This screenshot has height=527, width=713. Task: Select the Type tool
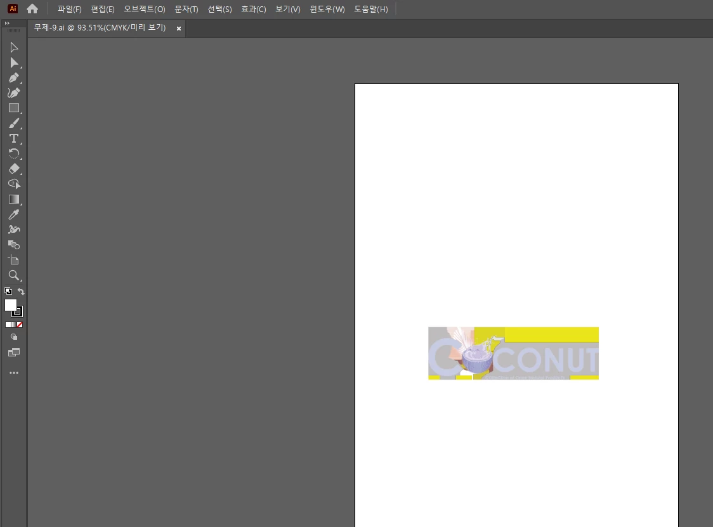[14, 138]
